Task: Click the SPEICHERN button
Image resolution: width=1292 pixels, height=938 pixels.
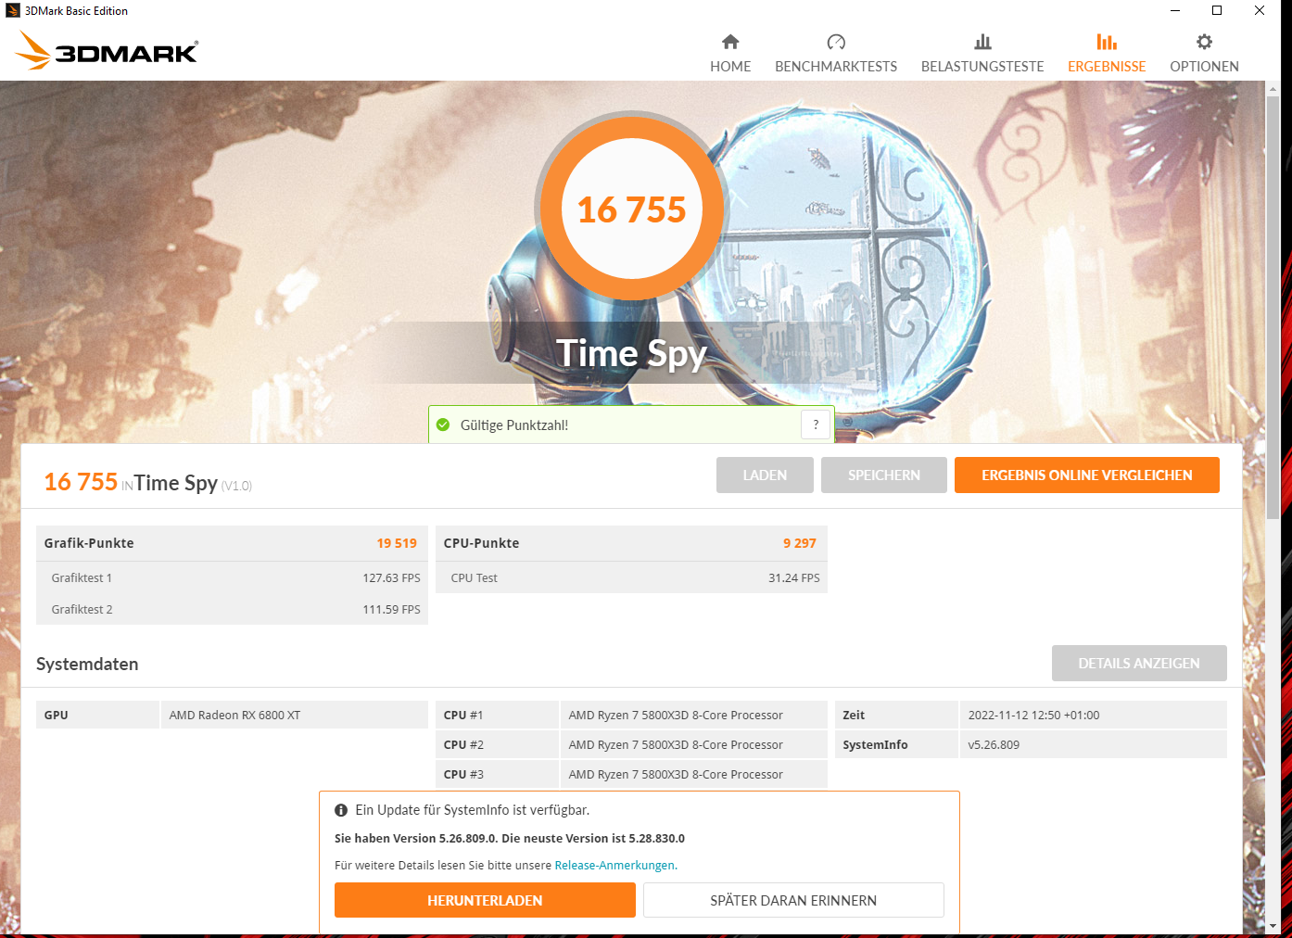Action: pos(884,475)
